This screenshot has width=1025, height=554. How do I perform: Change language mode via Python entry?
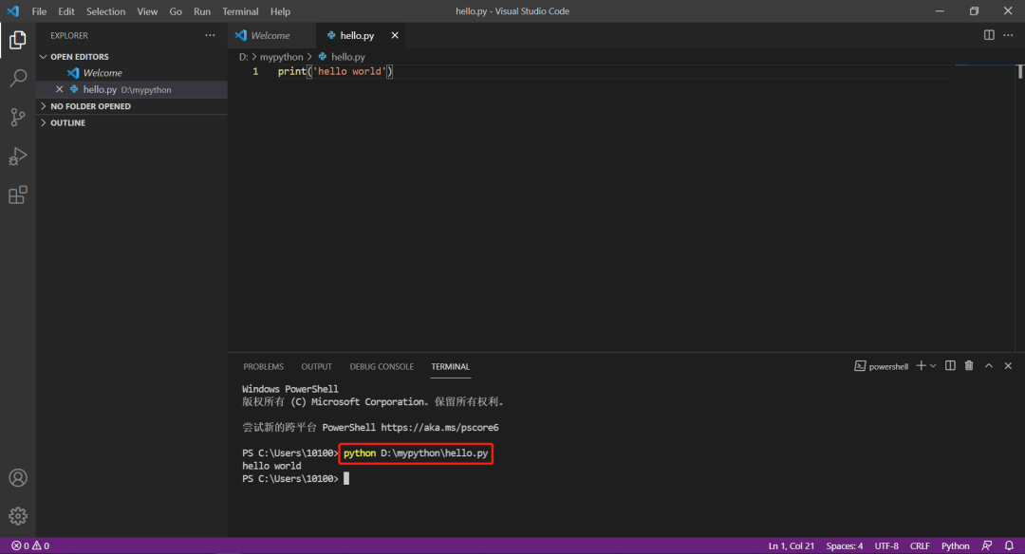click(955, 545)
